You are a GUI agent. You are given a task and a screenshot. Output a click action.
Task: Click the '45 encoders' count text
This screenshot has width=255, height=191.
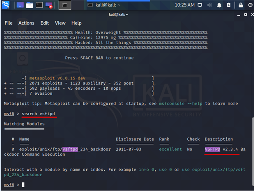[x=81, y=88]
